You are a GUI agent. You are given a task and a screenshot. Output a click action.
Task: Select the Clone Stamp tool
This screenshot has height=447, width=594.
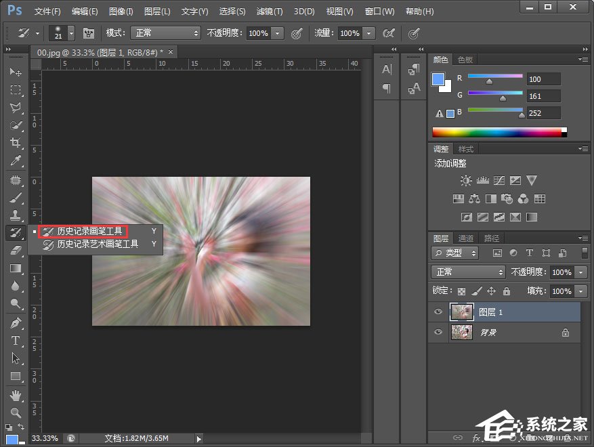16,215
